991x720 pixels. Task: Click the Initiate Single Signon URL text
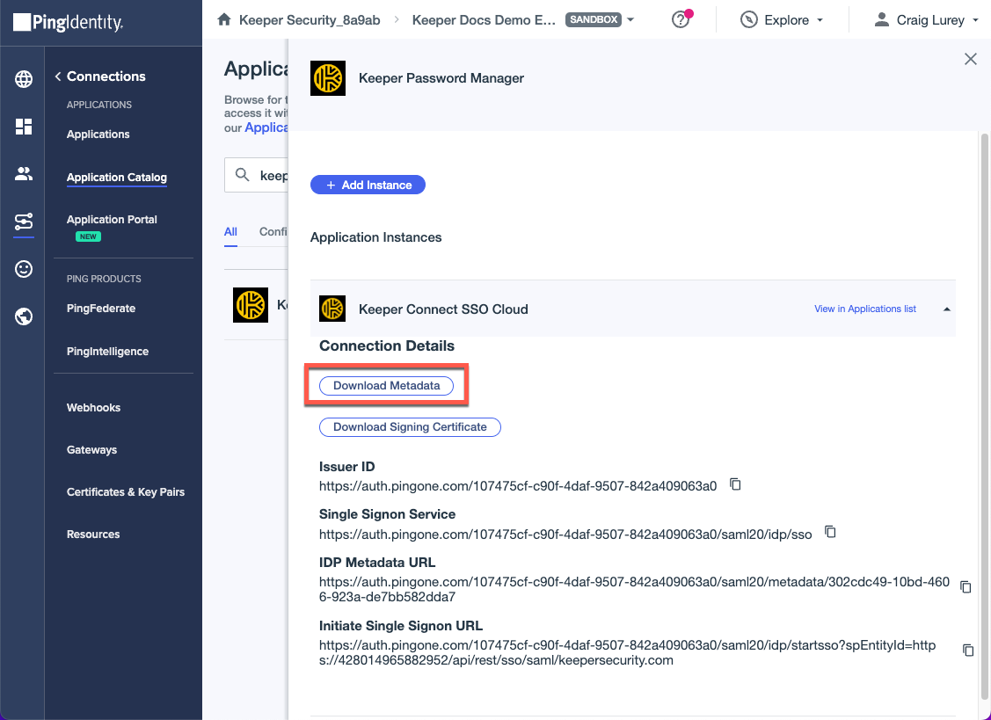pyautogui.click(x=628, y=653)
